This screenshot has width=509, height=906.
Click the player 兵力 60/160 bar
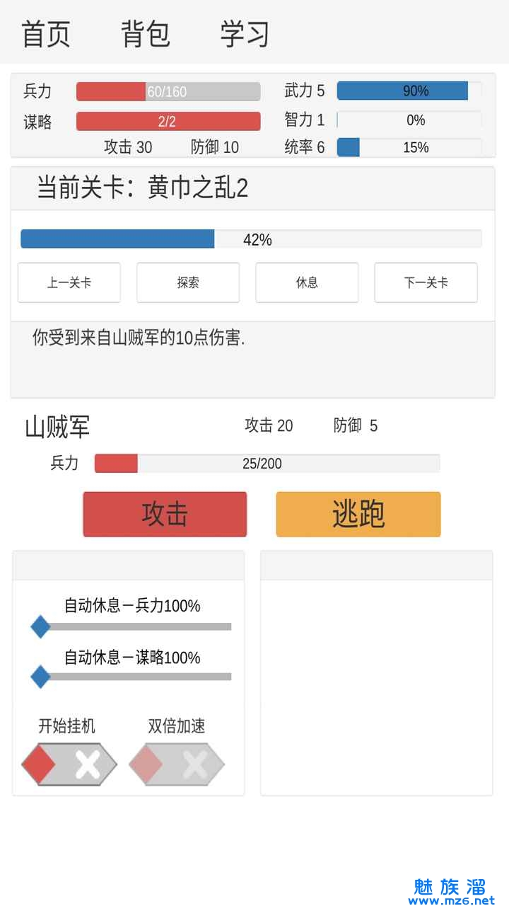(x=168, y=91)
